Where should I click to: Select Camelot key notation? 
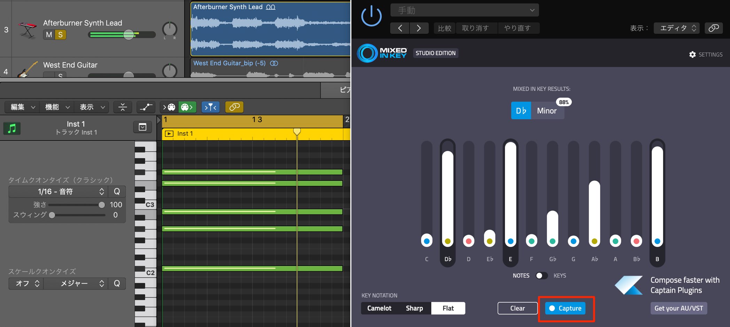(379, 308)
